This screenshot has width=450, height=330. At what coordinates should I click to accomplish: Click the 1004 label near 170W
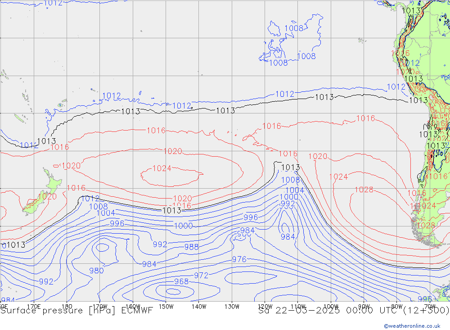[x=106, y=213]
